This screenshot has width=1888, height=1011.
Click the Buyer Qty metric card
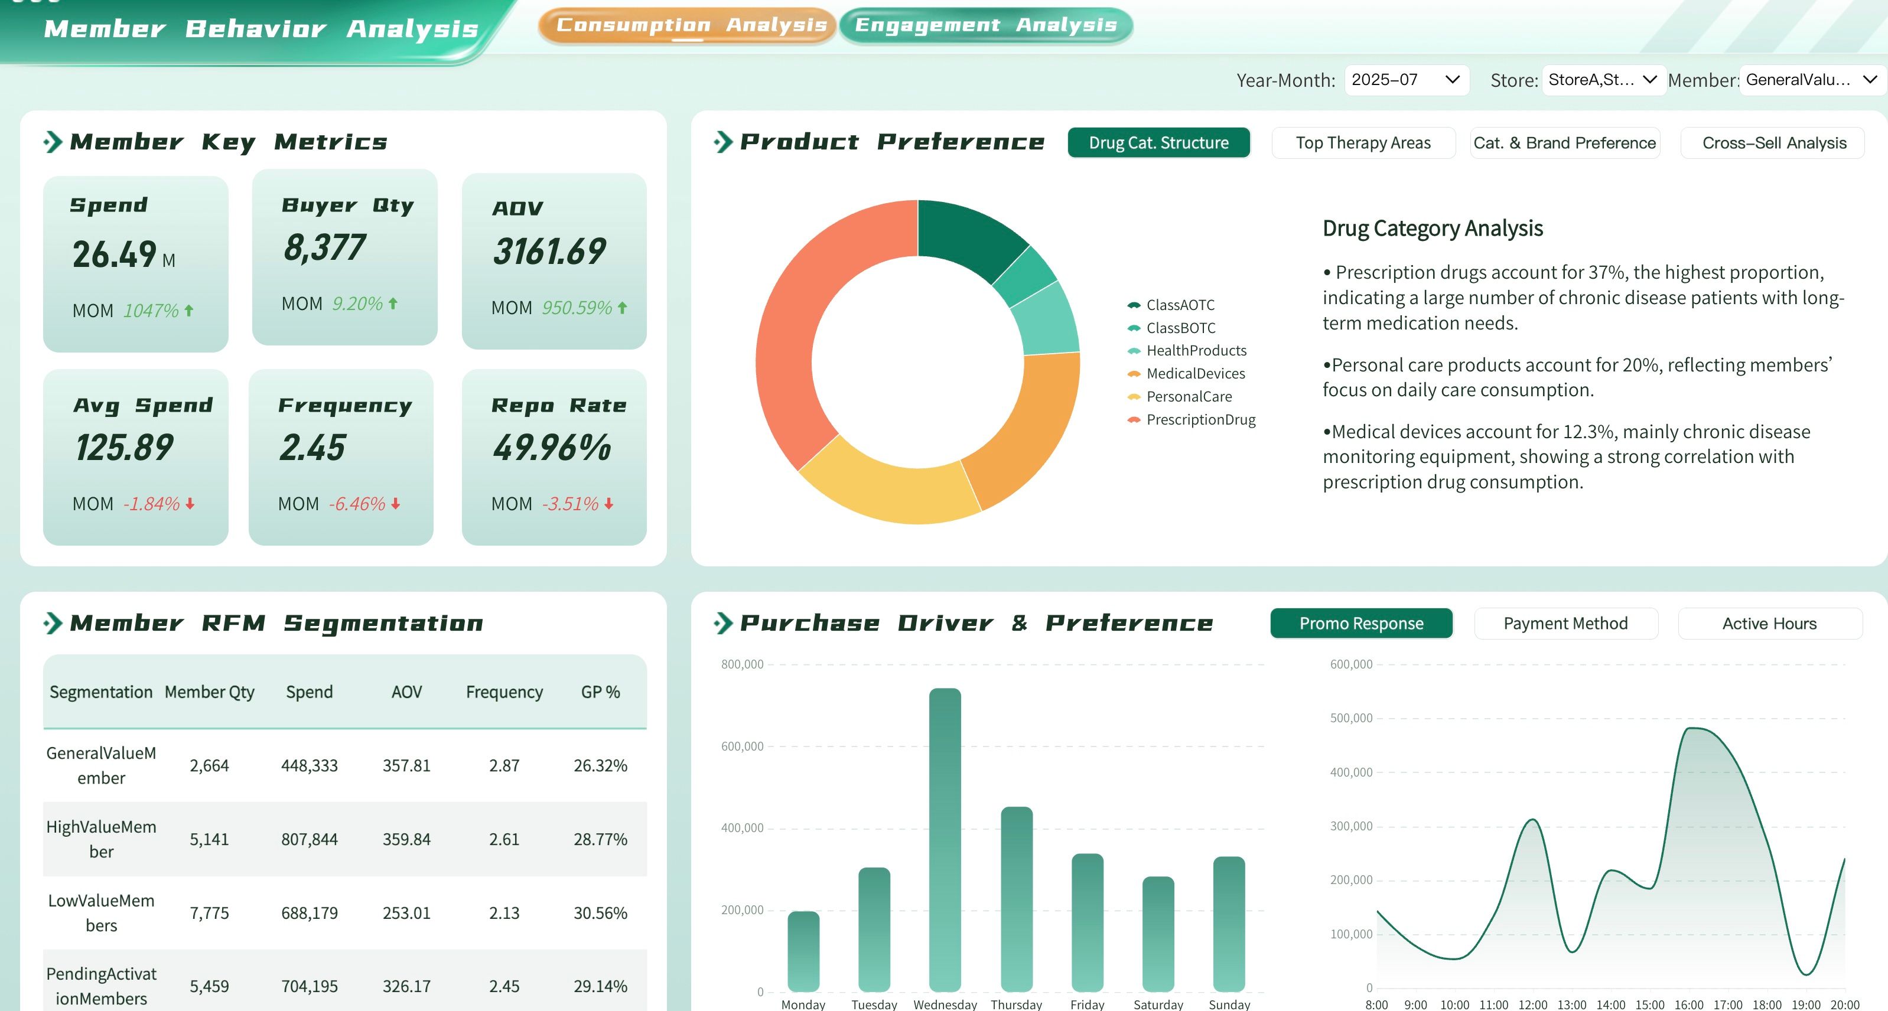tap(344, 257)
